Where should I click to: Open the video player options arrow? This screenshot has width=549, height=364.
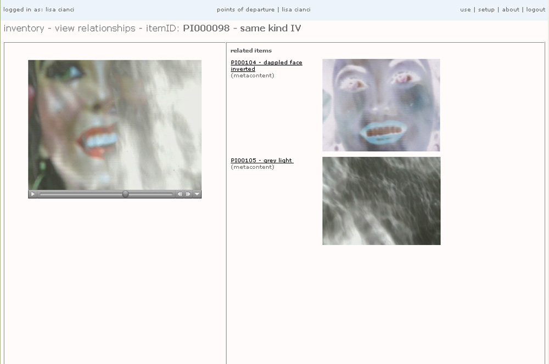[197, 194]
